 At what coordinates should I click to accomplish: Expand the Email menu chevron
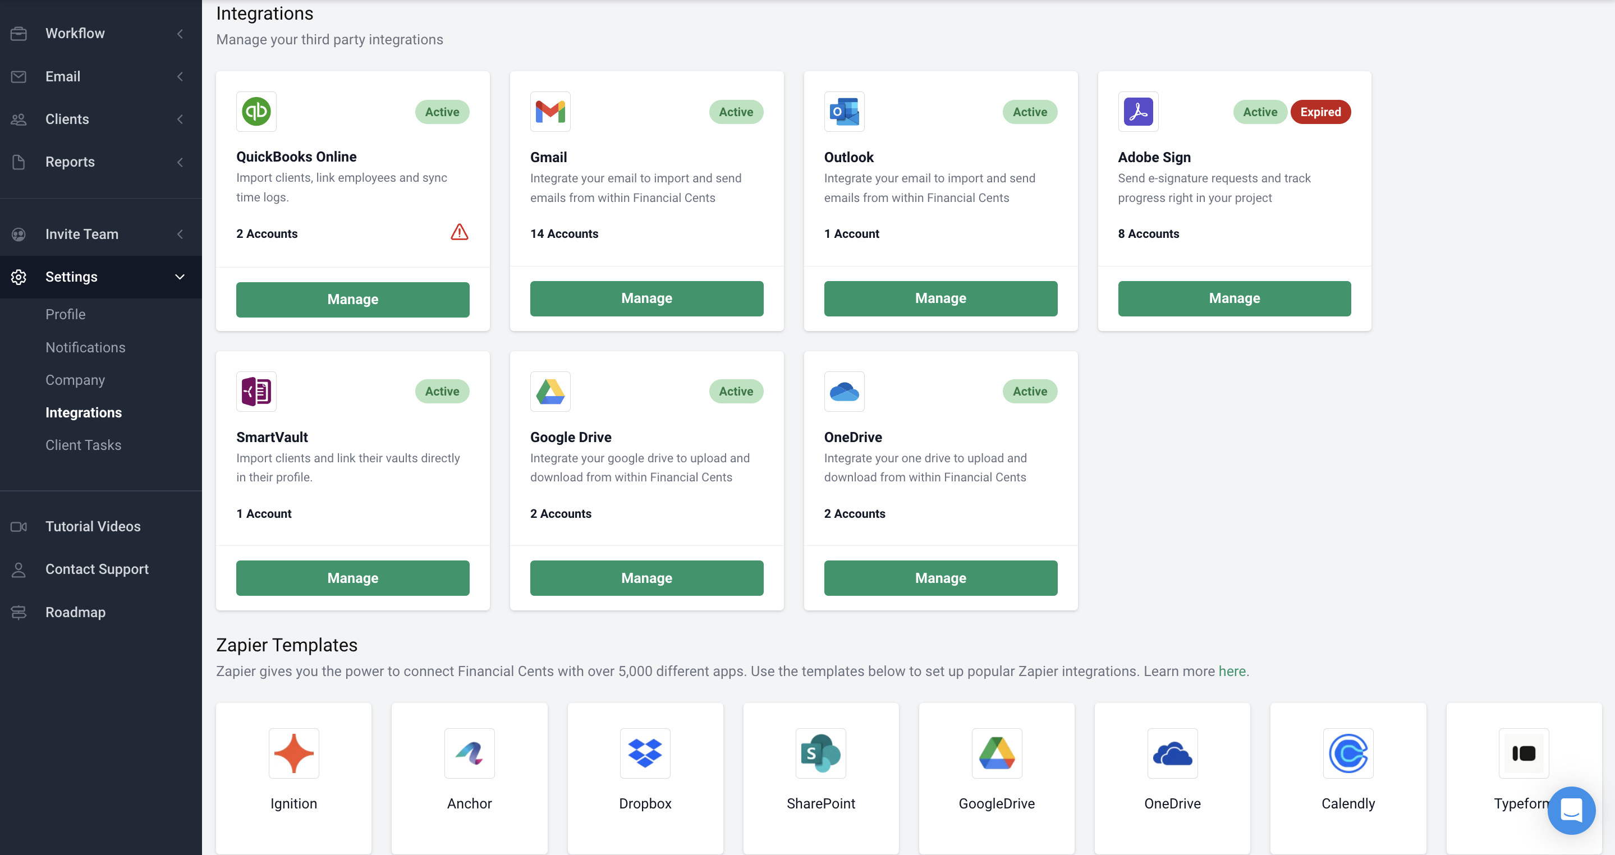[x=180, y=76]
